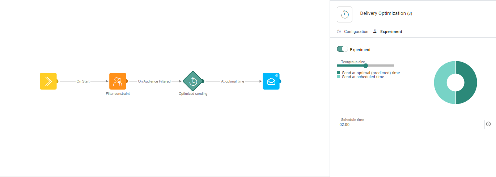This screenshot has width=496, height=177.
Task: Click the Schedule time 02:00 field
Action: [411, 124]
